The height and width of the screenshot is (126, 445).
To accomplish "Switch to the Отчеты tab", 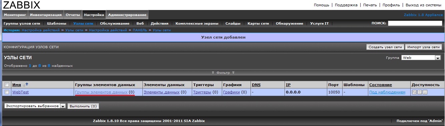I will click(x=73, y=15).
